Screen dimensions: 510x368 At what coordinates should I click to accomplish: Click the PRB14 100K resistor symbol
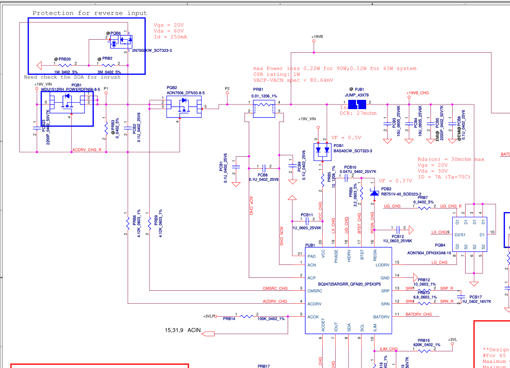pyautogui.click(x=247, y=316)
